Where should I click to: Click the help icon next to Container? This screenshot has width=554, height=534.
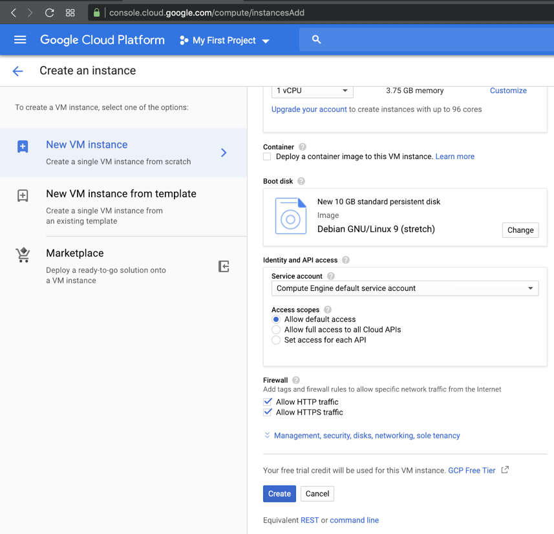[x=303, y=147]
